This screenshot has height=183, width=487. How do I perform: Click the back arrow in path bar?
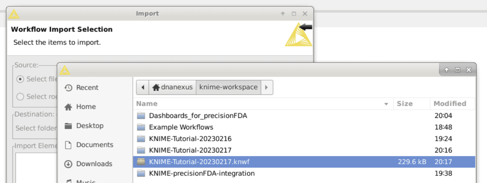(142, 87)
